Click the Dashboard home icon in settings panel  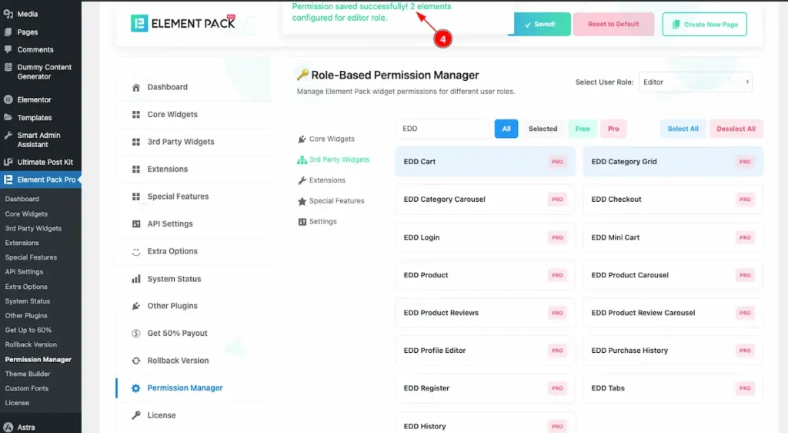(x=136, y=87)
